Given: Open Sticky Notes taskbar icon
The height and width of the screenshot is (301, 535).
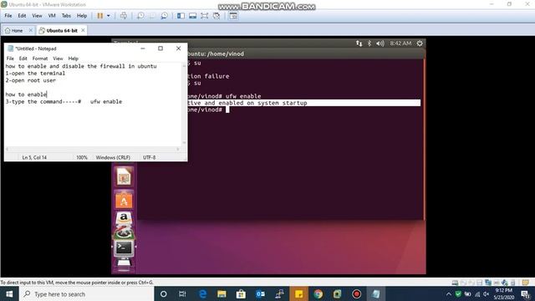Looking at the screenshot, I should coord(299,293).
